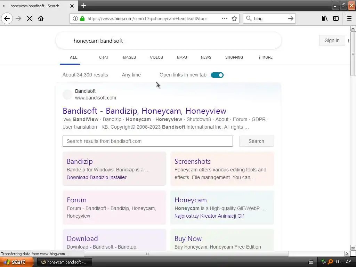Open the Windows Start menu
356x267 pixels.
coord(16,262)
